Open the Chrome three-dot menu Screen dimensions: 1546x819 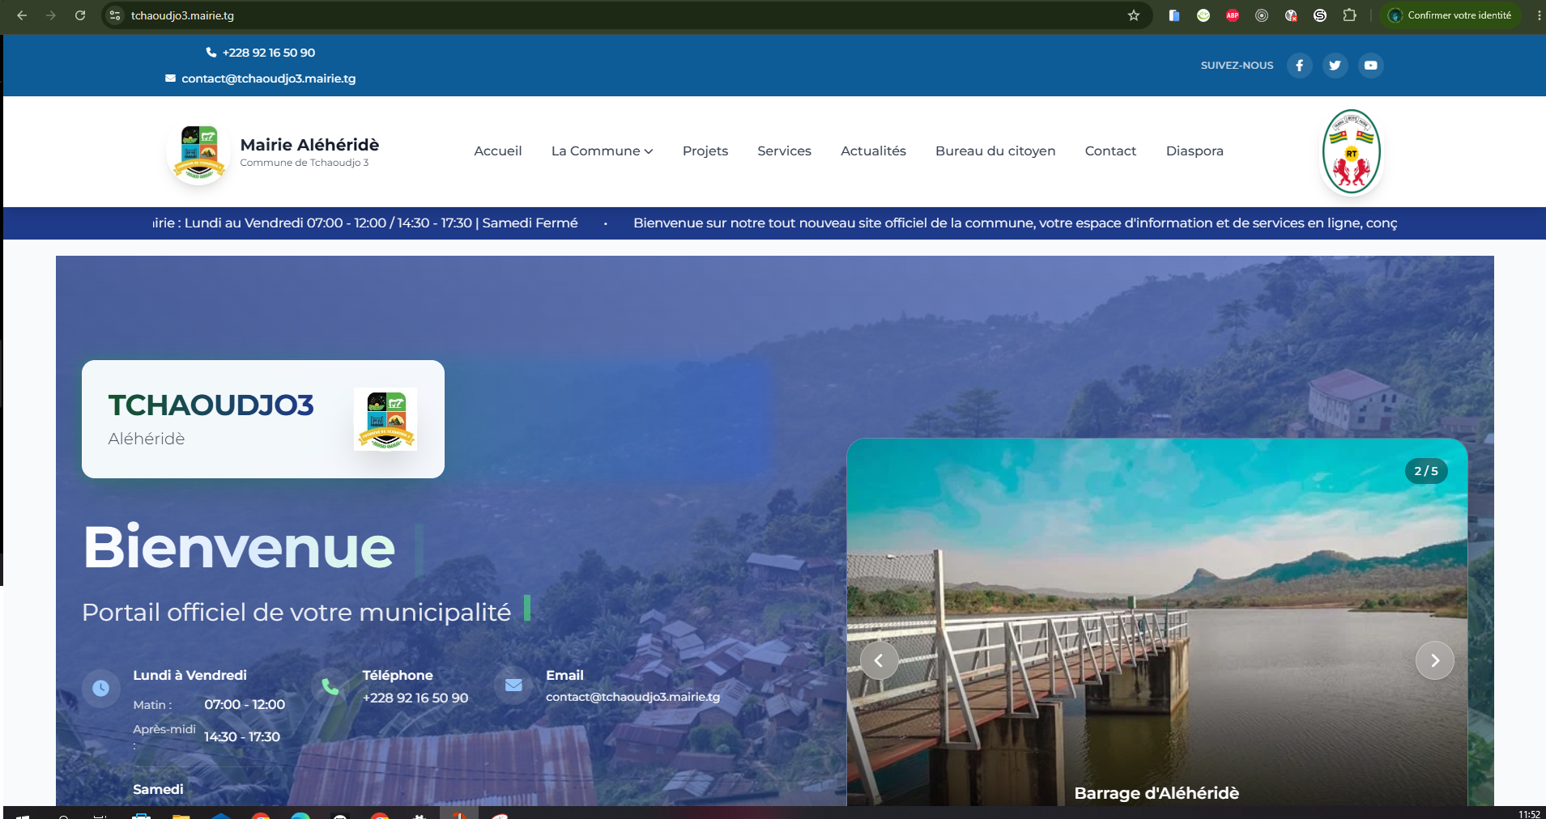point(1539,15)
